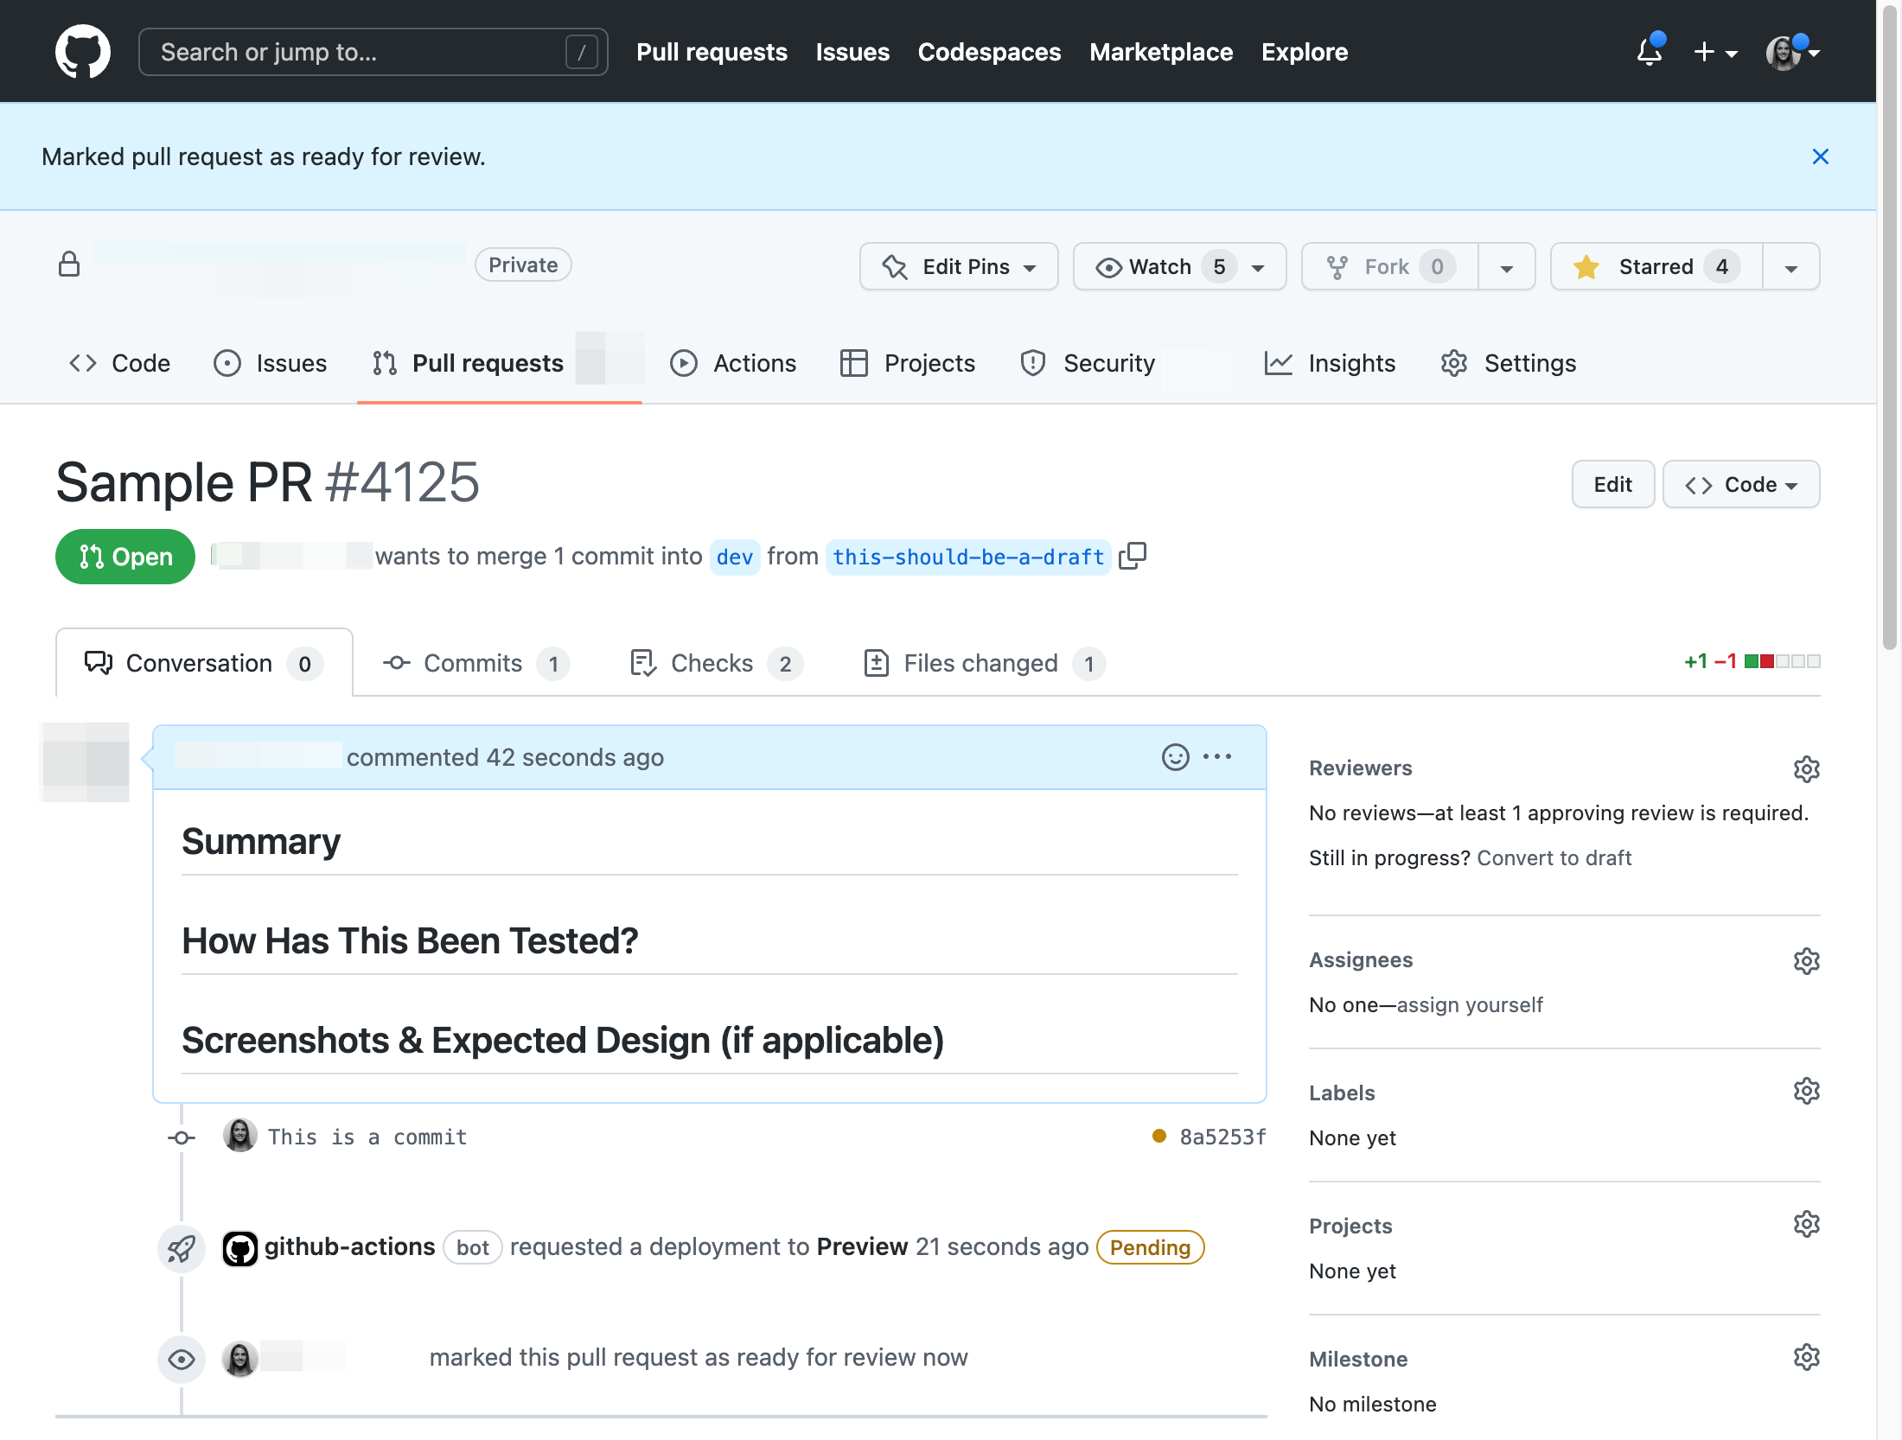Image resolution: width=1902 pixels, height=1440 pixels.
Task: Expand the Fork options dropdown arrow
Action: [1507, 267]
